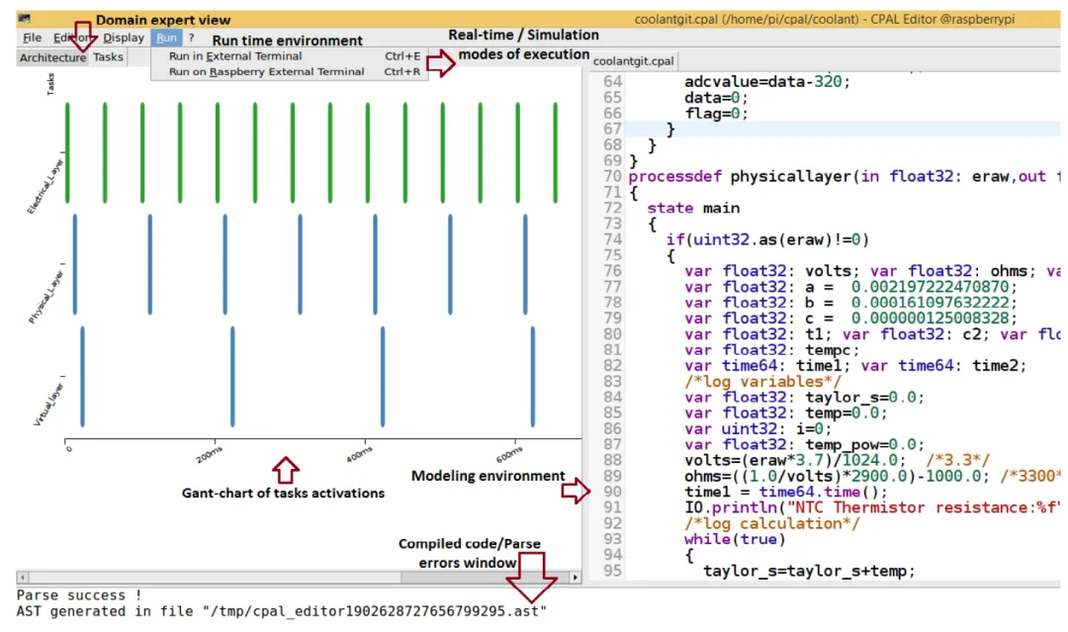Switch to the Architecture tab
Viewport: 1068px width, 632px height.
pos(52,57)
